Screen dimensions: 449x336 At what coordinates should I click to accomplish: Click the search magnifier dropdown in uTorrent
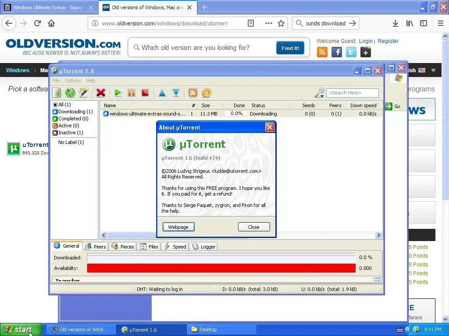coord(320,93)
